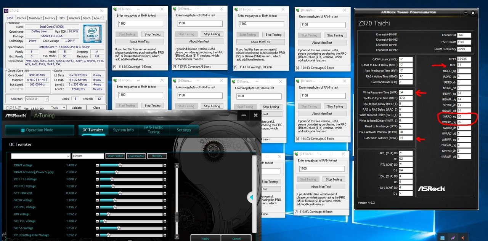The image size is (488, 241).
Task: Cancel the OC Tweaker changes
Action: pyautogui.click(x=236, y=238)
